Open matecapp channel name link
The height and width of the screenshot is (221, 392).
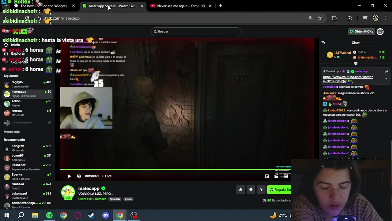click(x=89, y=188)
